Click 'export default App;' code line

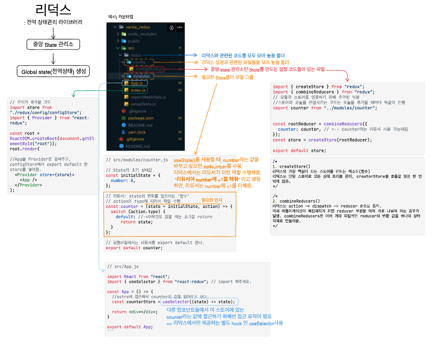click(130, 327)
